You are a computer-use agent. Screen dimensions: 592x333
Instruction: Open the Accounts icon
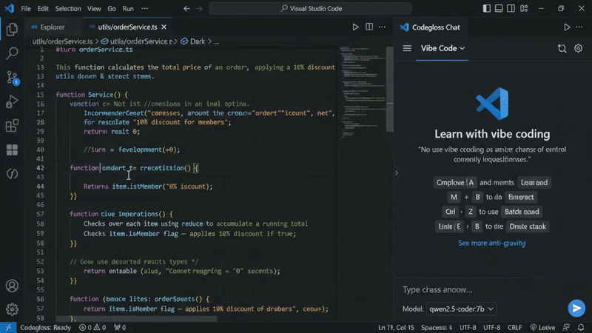12,286
